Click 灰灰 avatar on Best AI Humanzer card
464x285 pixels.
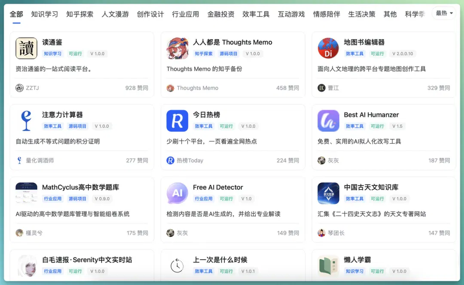click(321, 160)
